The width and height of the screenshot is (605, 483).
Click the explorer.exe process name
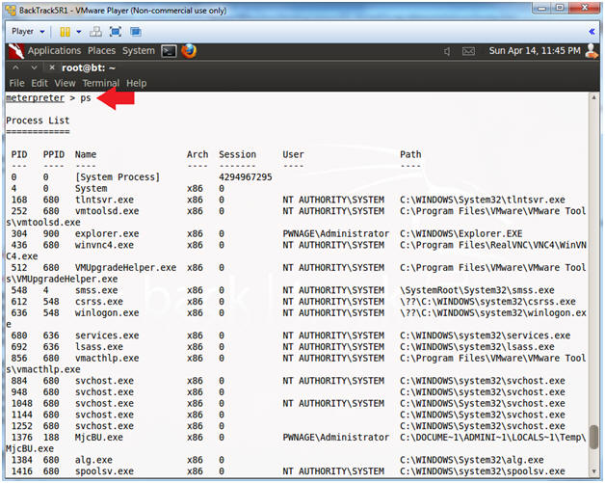[107, 233]
